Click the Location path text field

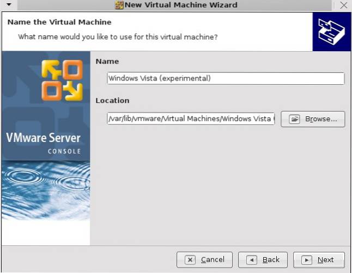tap(191, 119)
